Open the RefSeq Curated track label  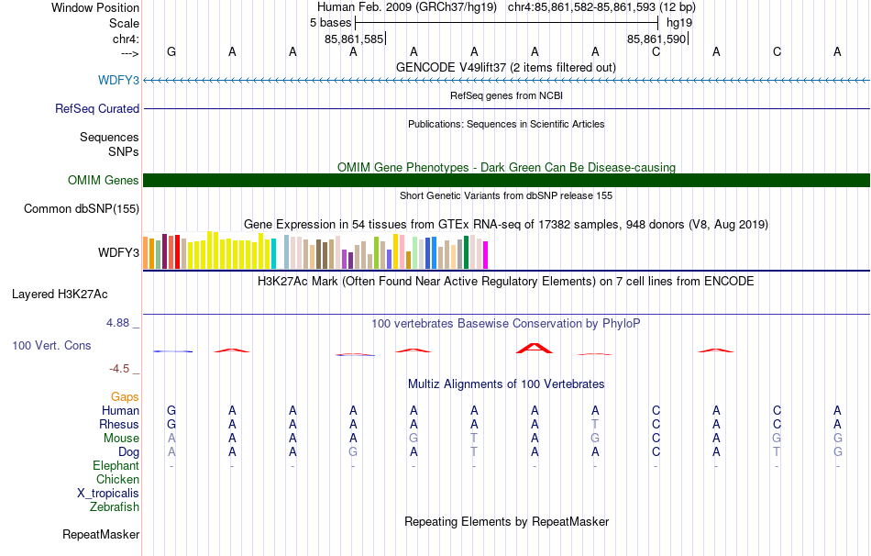click(96, 108)
